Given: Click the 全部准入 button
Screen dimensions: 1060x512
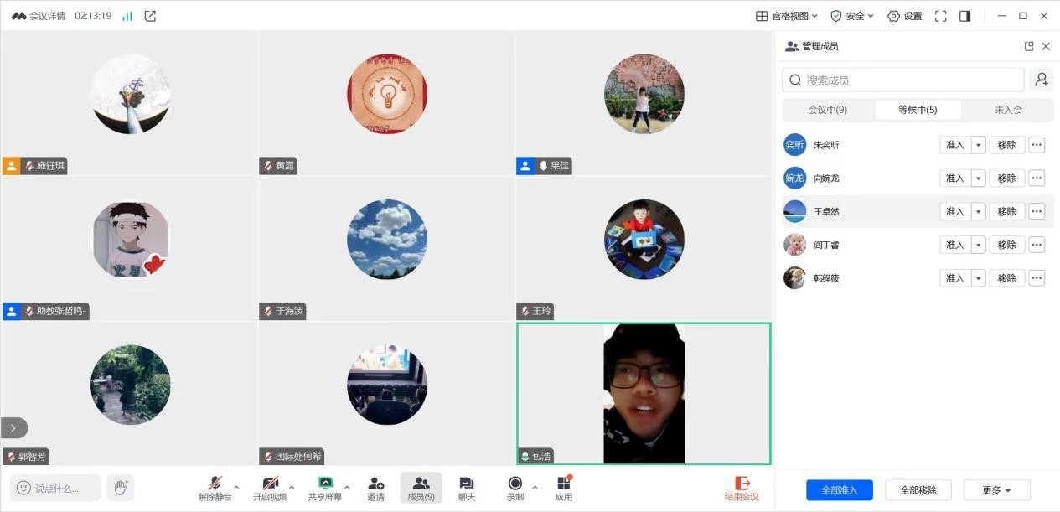Looking at the screenshot, I should [x=839, y=490].
